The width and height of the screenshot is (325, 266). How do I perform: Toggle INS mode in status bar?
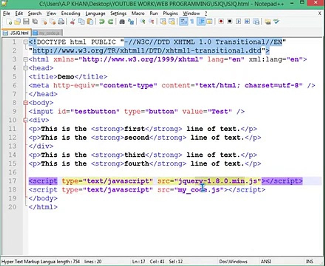pos(309,262)
